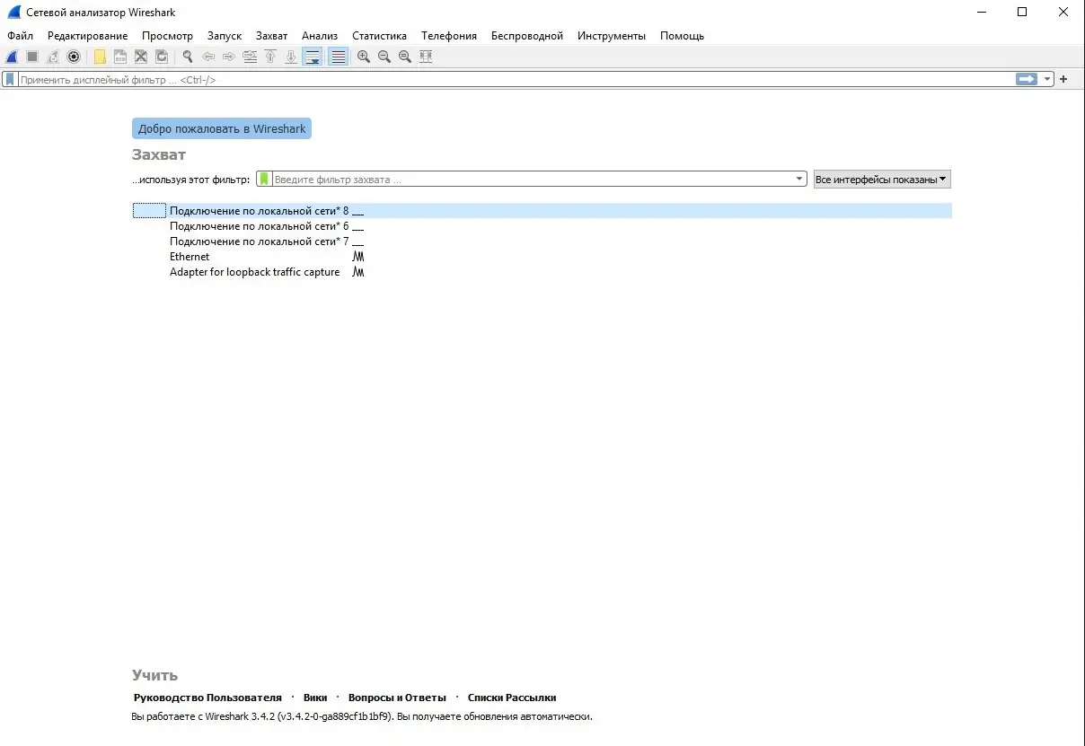This screenshot has height=746, width=1085.
Task: Open the Телефония menu
Action: click(x=449, y=36)
